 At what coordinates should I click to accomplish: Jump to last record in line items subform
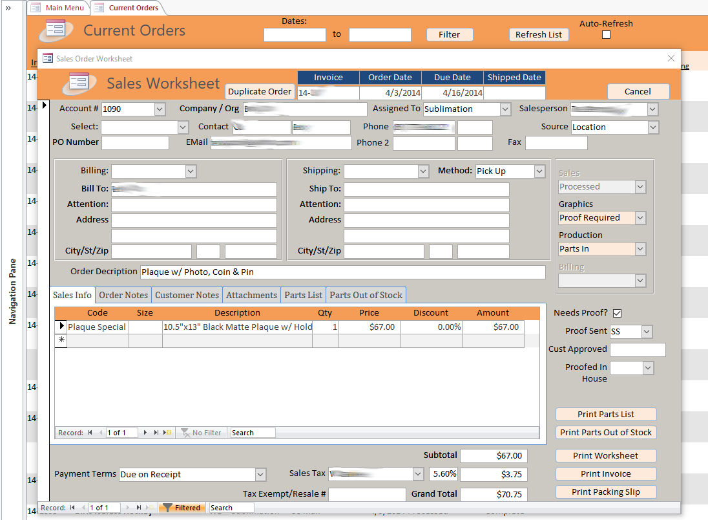pyautogui.click(x=156, y=433)
